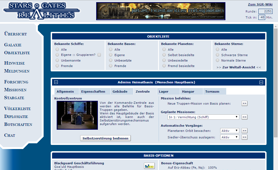Select Unbesiedelte planets option
Screen dimensions: 278x170
click(x=164, y=60)
